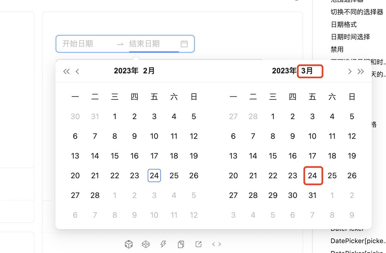Image resolution: width=386 pixels, height=253 pixels.
Task: Go to previous month with single left chevron
Action: pyautogui.click(x=77, y=71)
